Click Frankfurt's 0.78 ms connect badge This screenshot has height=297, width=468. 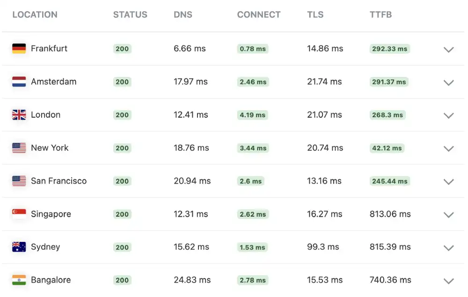(252, 49)
